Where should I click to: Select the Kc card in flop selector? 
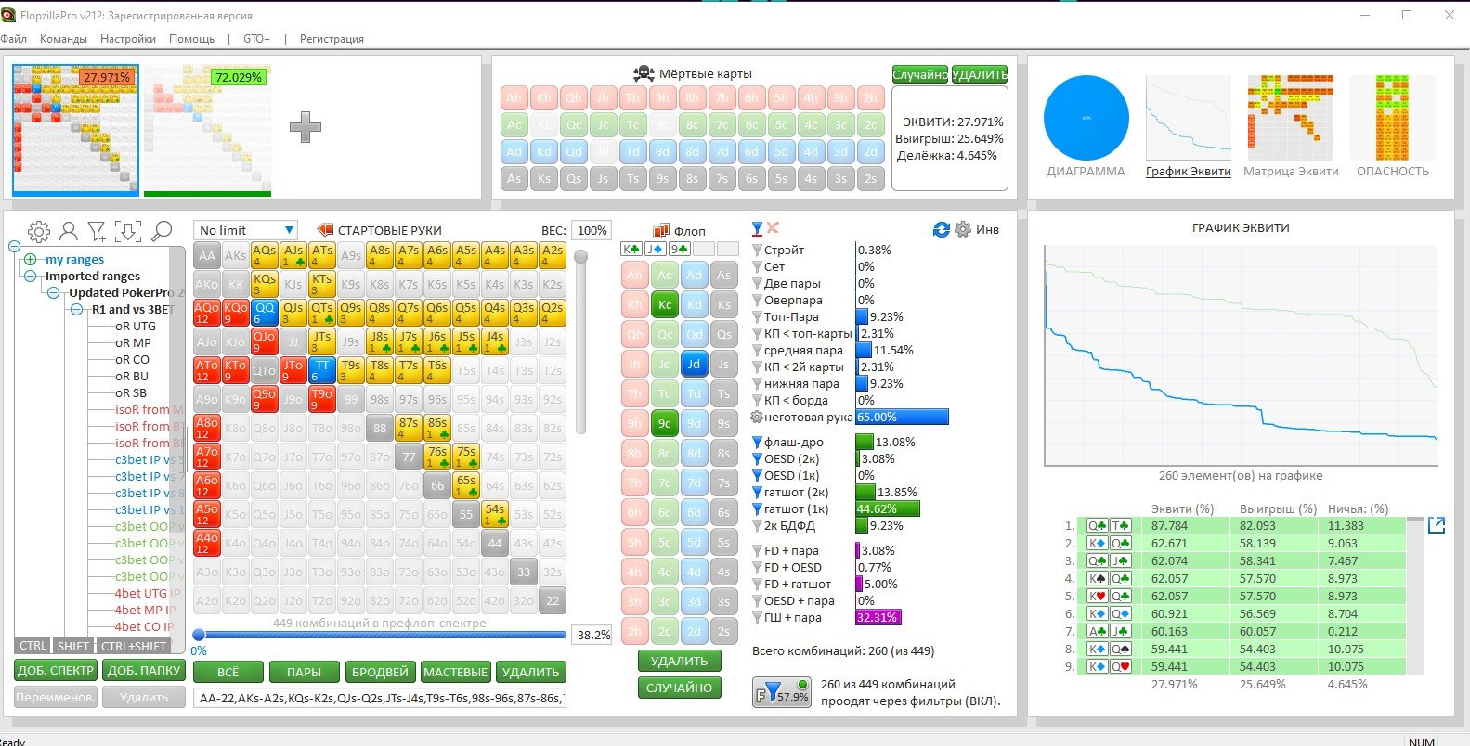665,304
